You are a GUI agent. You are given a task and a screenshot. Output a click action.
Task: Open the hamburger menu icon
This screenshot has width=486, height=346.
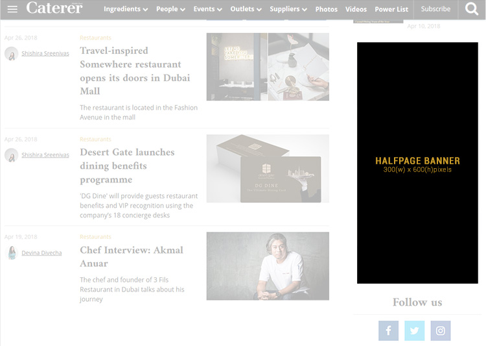coord(12,9)
